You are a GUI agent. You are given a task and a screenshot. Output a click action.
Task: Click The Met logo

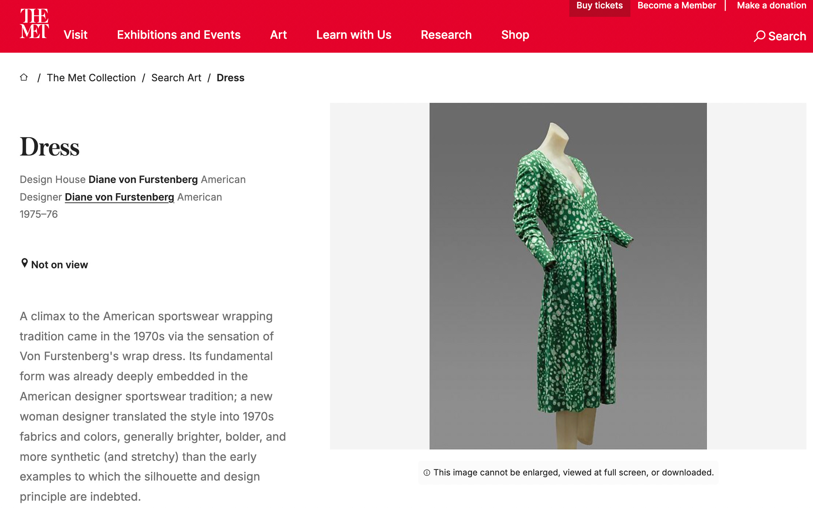34,23
